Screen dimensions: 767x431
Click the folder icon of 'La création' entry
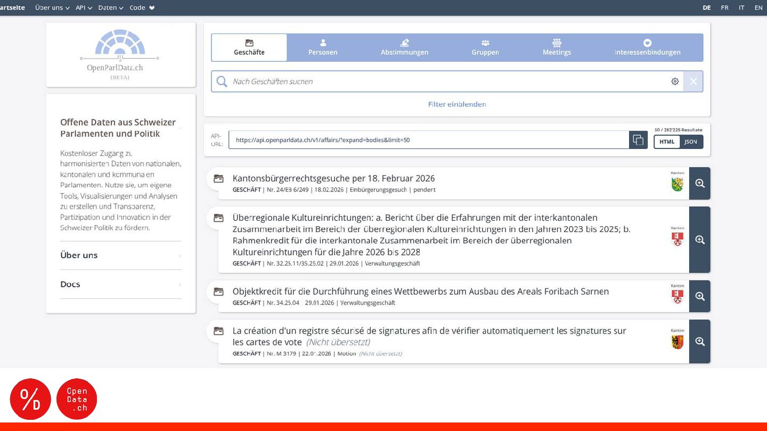[218, 331]
